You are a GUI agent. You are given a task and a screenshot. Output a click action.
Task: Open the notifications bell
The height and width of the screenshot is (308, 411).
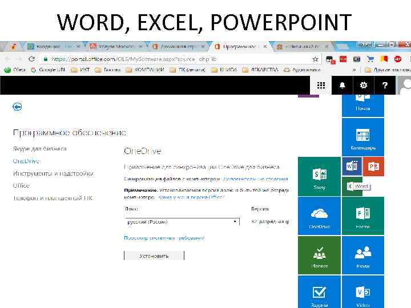(342, 86)
